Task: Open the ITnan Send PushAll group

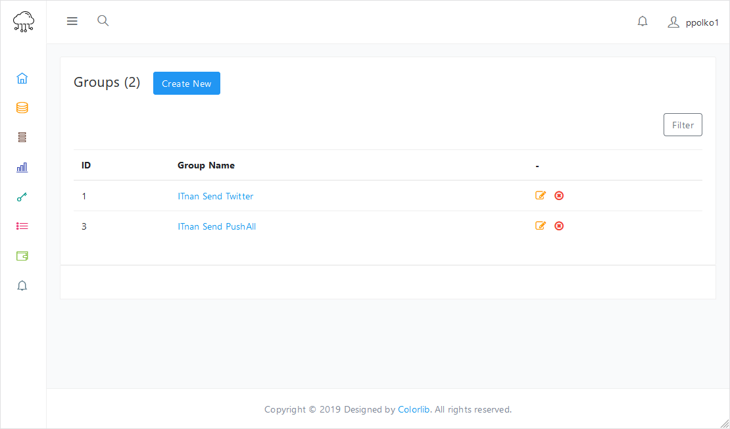Action: pos(216,226)
